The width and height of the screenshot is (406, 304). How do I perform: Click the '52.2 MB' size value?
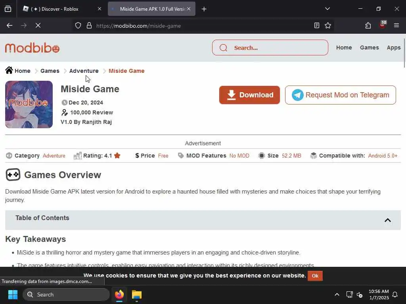(291, 156)
